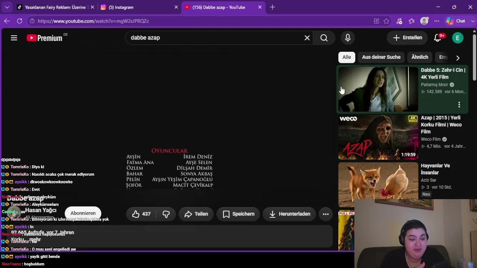Click the '1:19:59' duration badge
This screenshot has height=268, width=477.
point(408,154)
